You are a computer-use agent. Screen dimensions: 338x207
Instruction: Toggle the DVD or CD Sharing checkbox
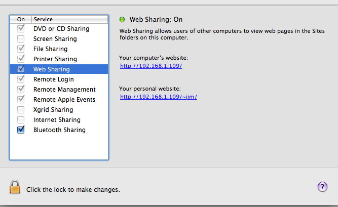21,28
